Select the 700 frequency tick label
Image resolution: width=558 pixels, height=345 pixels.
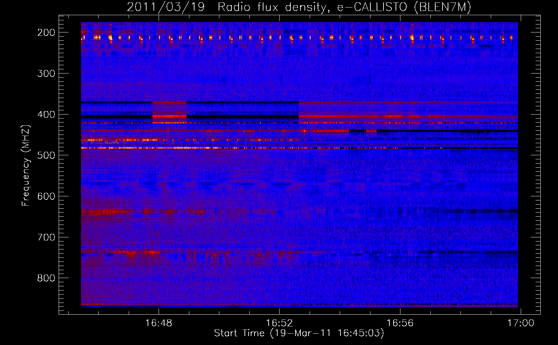click(x=46, y=237)
